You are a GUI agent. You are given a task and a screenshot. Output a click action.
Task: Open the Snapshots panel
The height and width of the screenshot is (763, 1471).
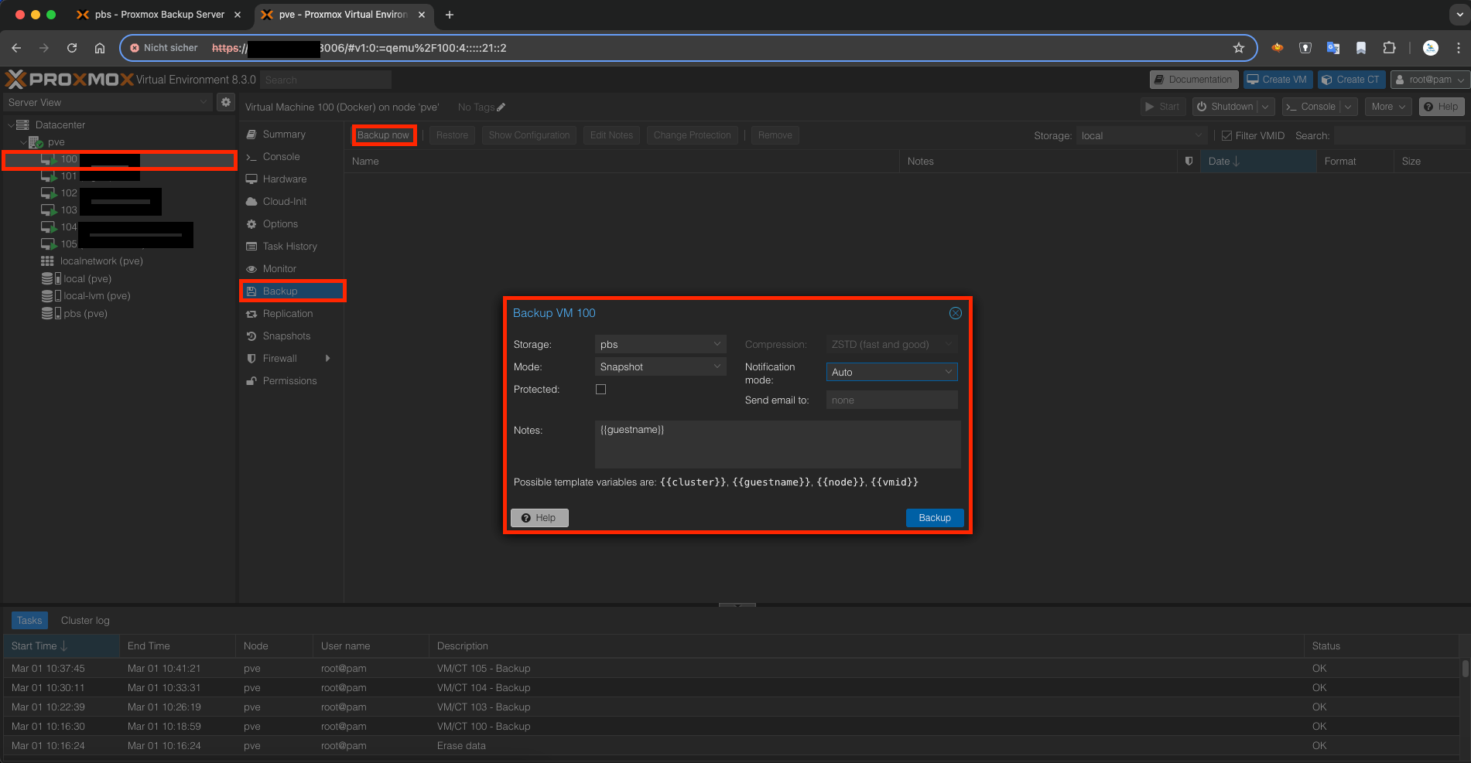pos(286,336)
